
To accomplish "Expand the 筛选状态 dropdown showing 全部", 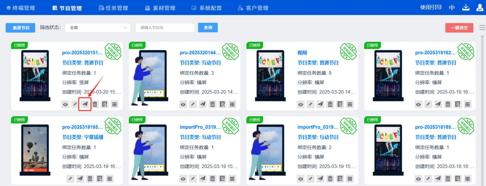I will [x=98, y=28].
